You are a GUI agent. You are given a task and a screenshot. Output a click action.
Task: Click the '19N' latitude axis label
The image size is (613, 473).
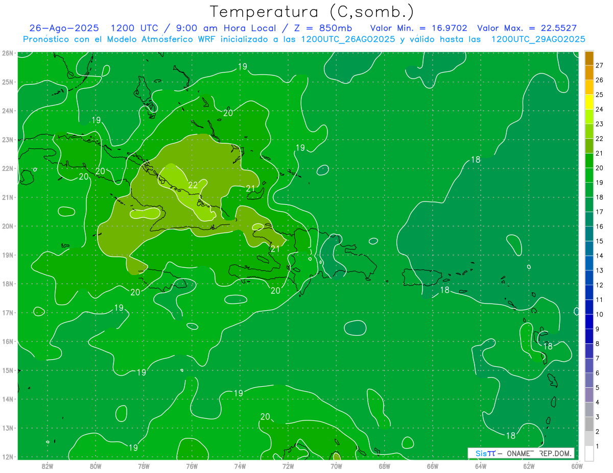7,255
